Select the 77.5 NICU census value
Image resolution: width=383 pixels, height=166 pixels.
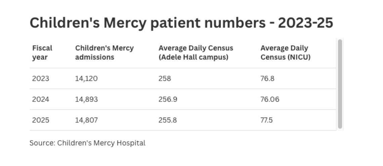(266, 120)
